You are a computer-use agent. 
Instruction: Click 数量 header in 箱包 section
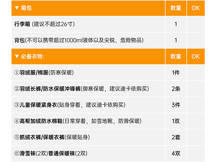coord(176,8)
